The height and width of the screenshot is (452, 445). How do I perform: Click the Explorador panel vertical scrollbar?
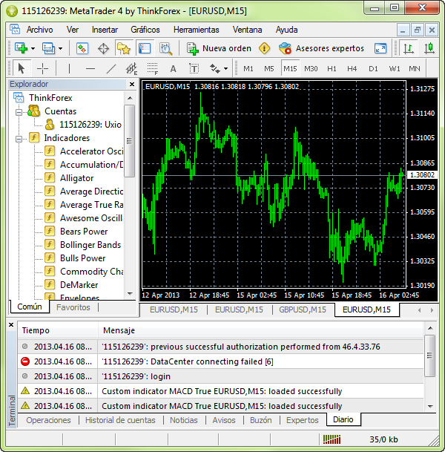pyautogui.click(x=129, y=141)
